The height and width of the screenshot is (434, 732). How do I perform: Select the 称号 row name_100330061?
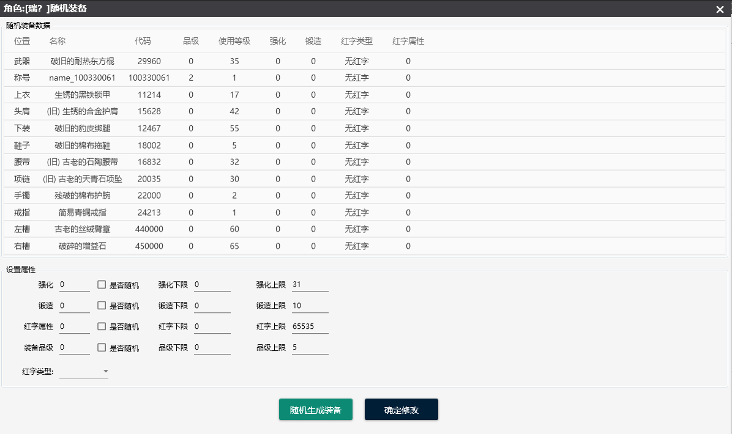coord(82,78)
